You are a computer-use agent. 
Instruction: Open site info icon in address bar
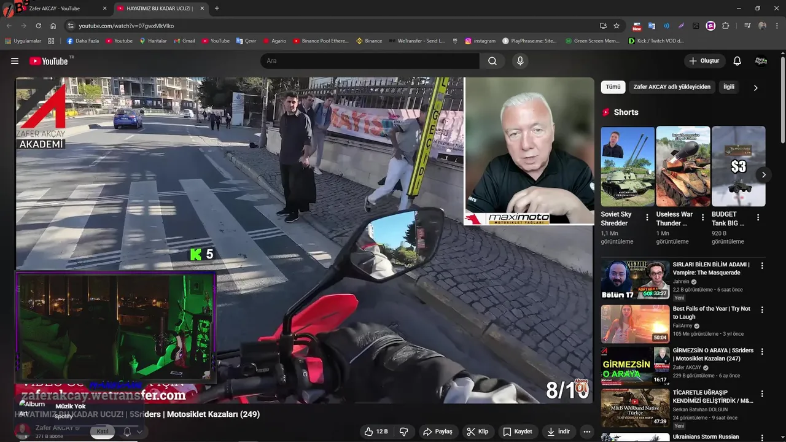(x=71, y=26)
